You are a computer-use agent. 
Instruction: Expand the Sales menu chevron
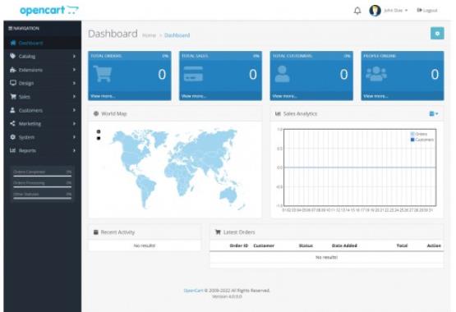tap(74, 96)
